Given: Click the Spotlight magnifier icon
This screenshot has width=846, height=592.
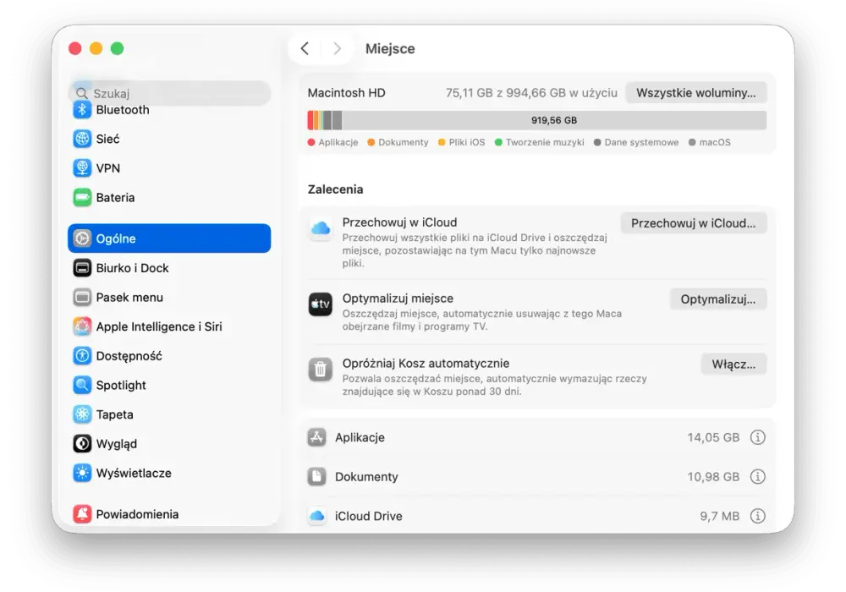Looking at the screenshot, I should pyautogui.click(x=82, y=385).
